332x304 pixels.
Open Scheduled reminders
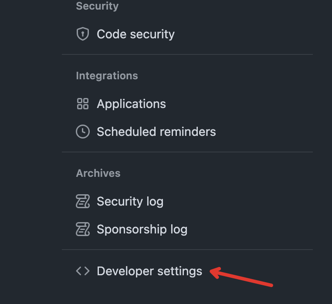pyautogui.click(x=156, y=132)
